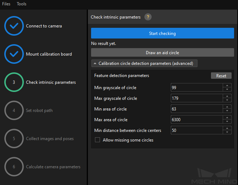
Task: Click step 5 Collect images and poses circle
Action: [14, 138]
